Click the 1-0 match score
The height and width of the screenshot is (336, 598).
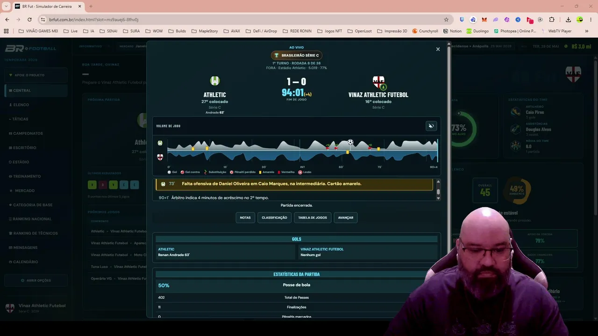pos(297,82)
